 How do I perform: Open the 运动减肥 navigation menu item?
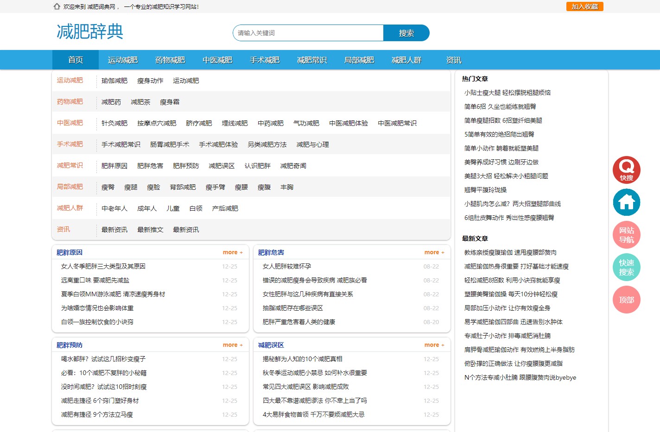coord(123,60)
